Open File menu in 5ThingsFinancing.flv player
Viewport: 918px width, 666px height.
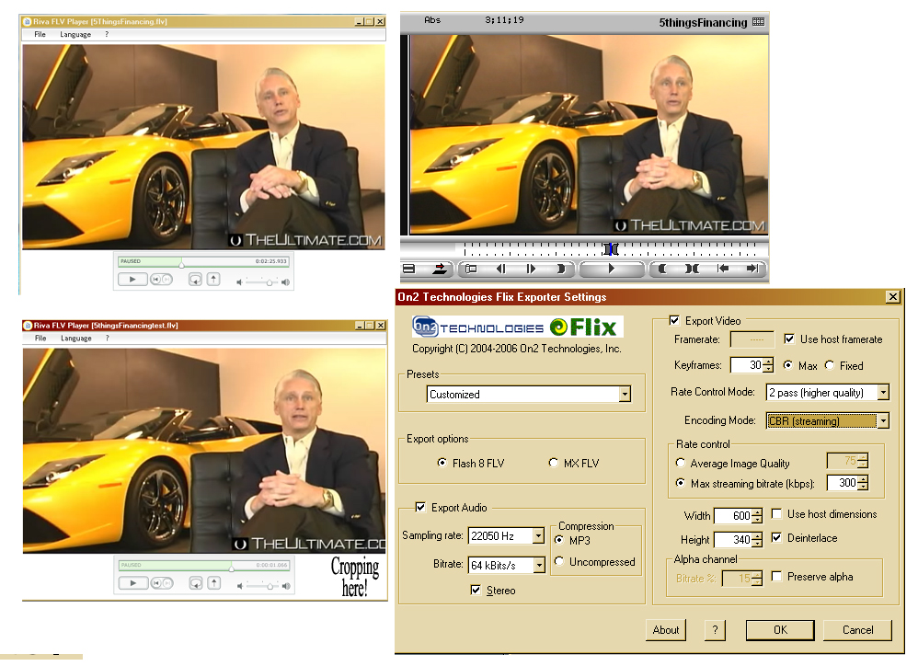tap(40, 35)
